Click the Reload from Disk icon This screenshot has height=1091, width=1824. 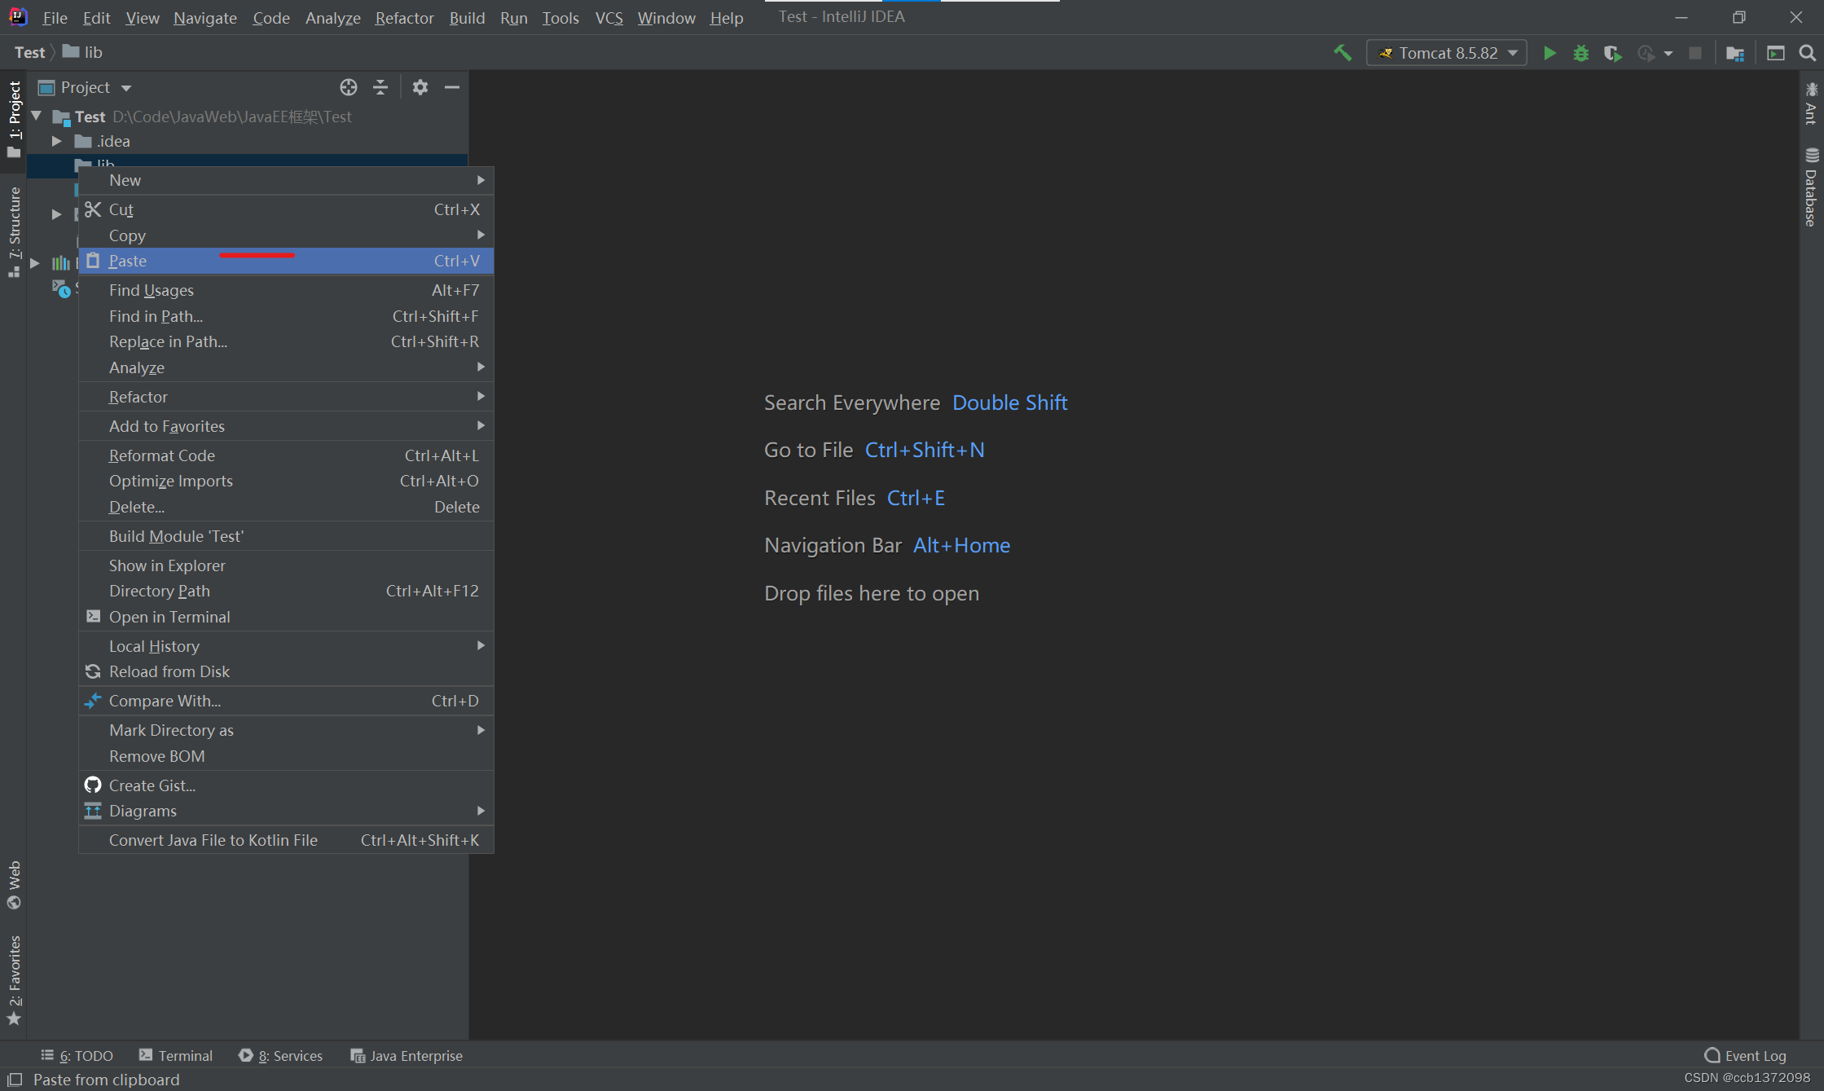click(93, 671)
